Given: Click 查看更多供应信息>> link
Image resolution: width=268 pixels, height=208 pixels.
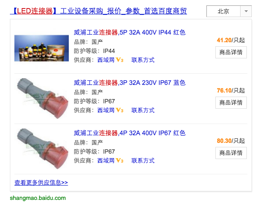Looking at the screenshot, I should point(41,182).
